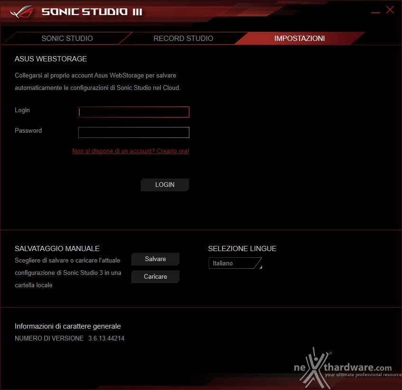Select the IMPOSTAZIONI tab
This screenshot has width=402, height=390.
[x=299, y=38]
